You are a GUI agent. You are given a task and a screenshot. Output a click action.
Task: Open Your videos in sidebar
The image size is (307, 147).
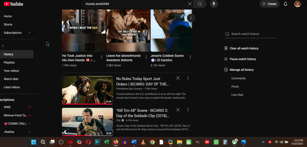[11, 71]
